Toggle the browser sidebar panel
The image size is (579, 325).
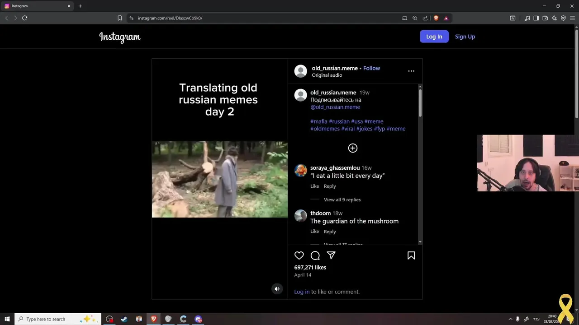536,18
